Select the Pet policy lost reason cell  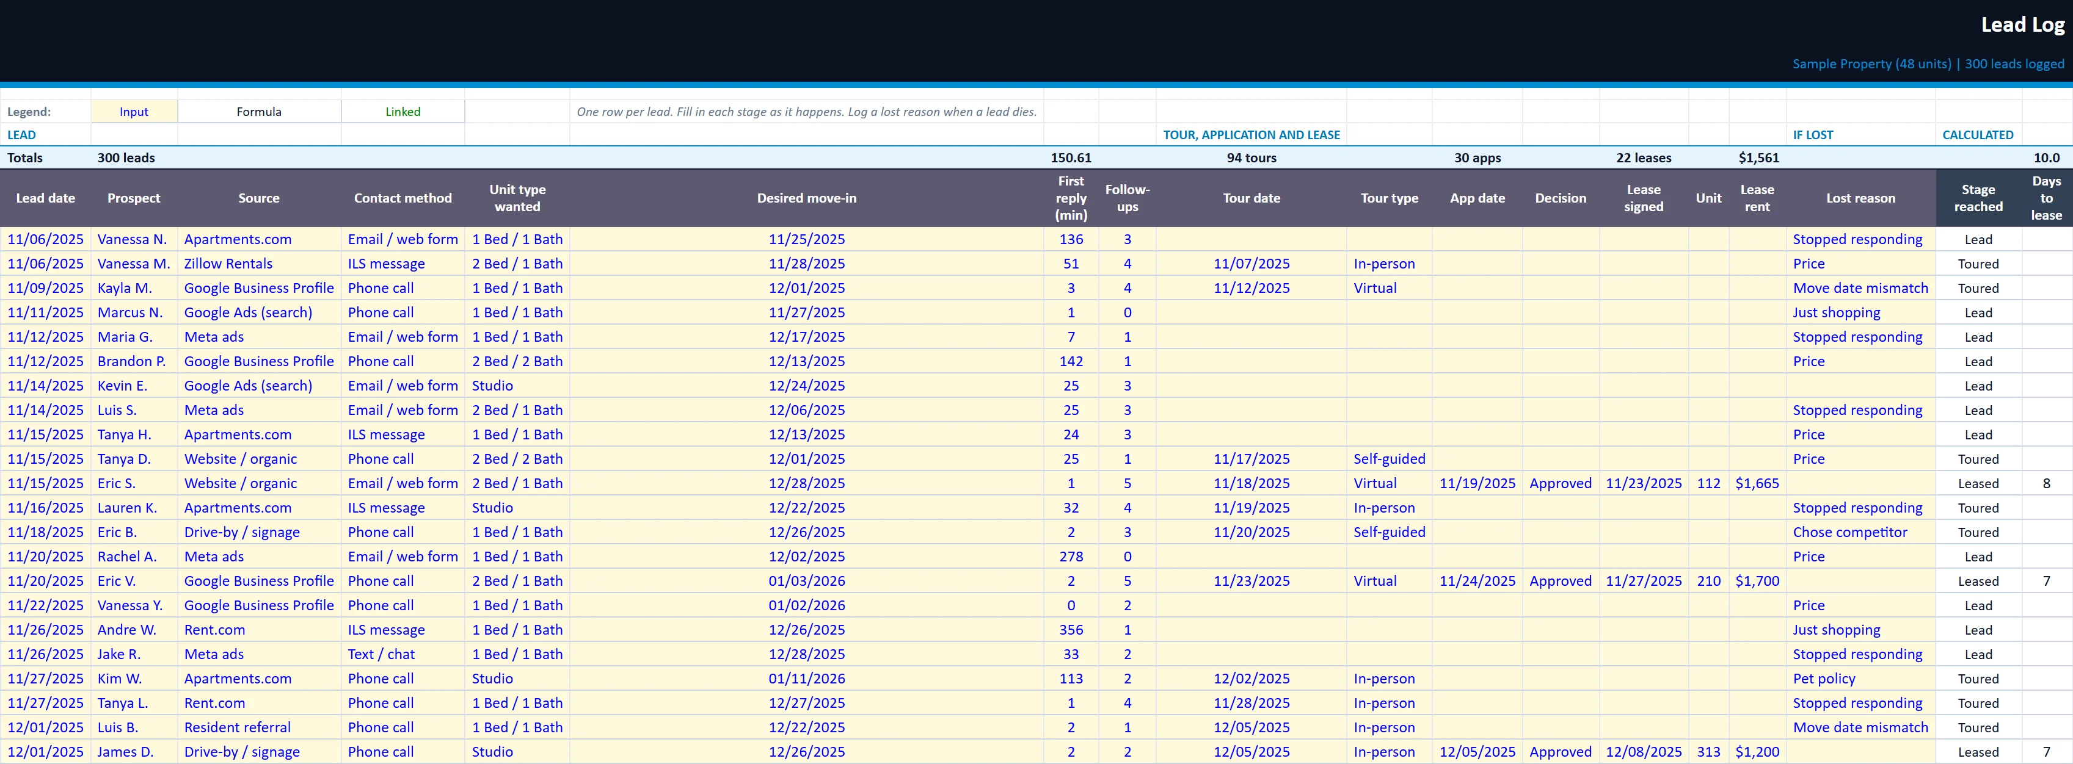[x=1860, y=678]
